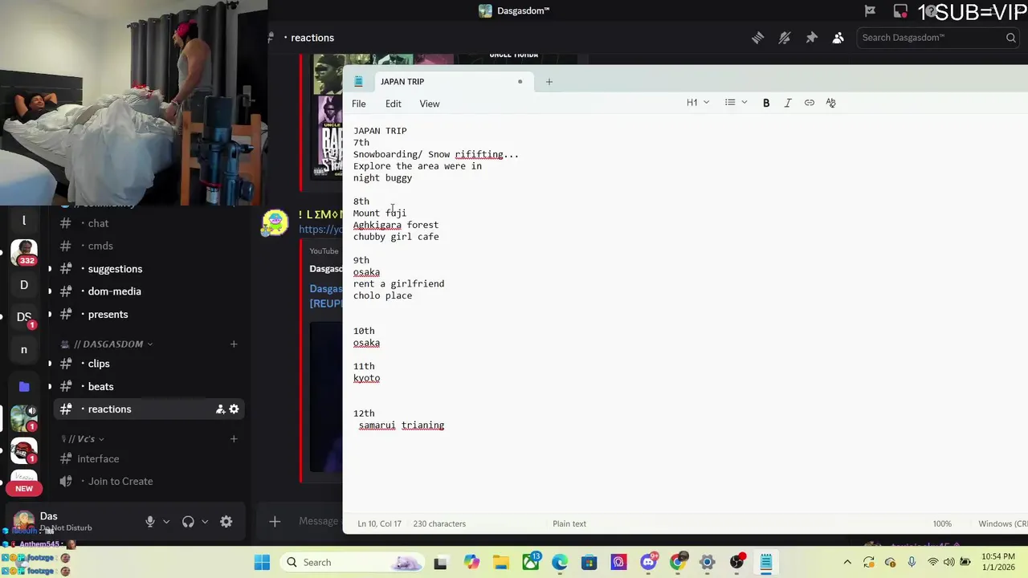Open the View menu in Notepad
The image size is (1028, 578).
tap(430, 104)
